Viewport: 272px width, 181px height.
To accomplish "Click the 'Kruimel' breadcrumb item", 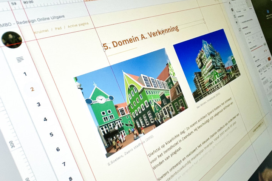I will [41, 31].
